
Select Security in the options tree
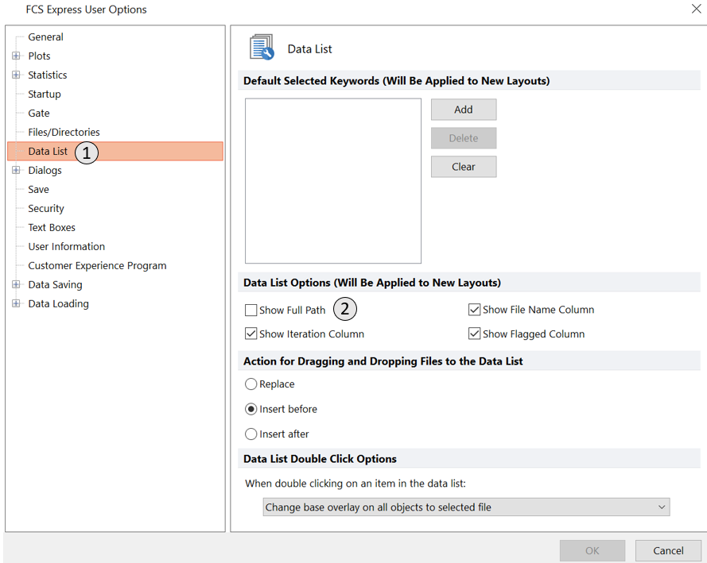click(46, 208)
